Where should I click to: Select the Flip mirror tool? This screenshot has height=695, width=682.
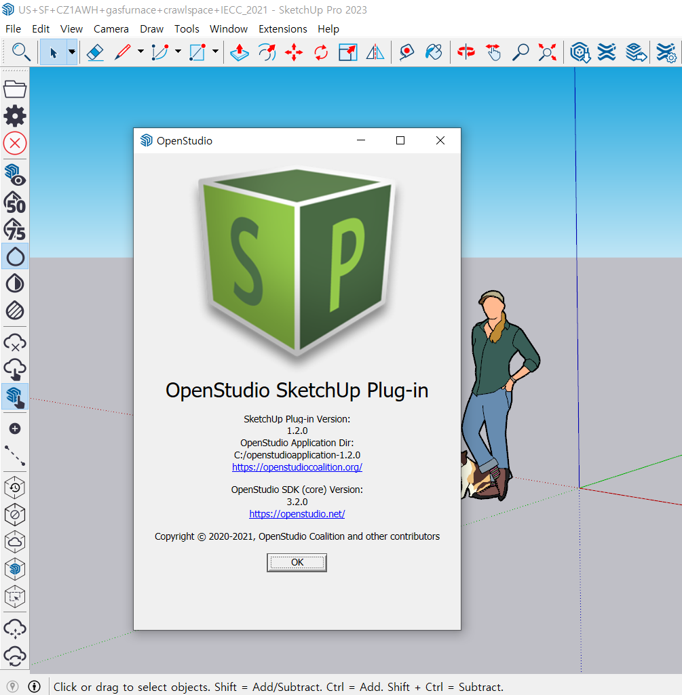(375, 52)
